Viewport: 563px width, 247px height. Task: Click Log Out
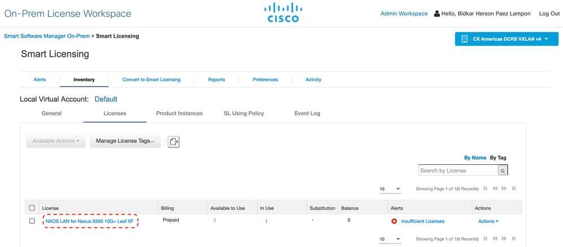[x=549, y=14]
